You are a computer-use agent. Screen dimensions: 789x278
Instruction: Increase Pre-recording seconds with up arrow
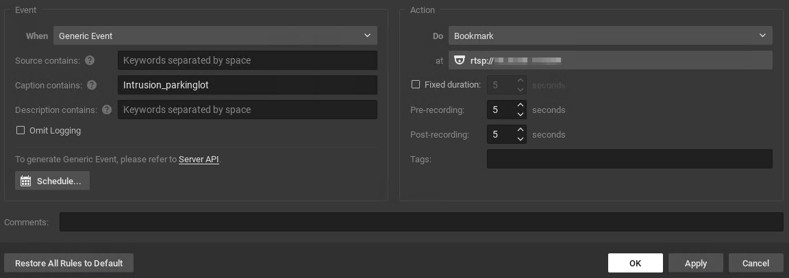tap(521, 105)
